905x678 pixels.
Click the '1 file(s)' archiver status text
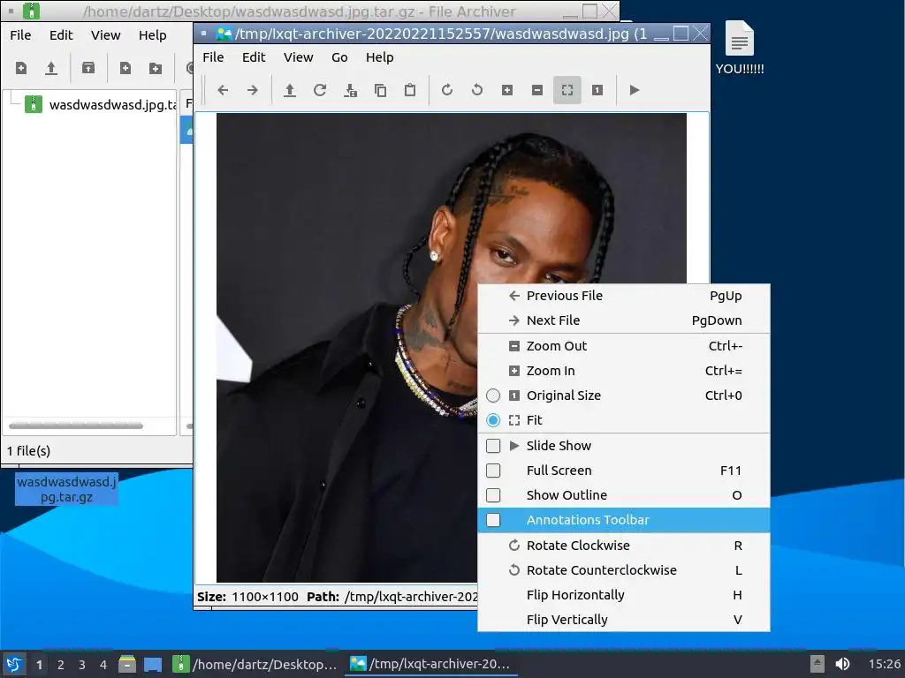pyautogui.click(x=28, y=451)
